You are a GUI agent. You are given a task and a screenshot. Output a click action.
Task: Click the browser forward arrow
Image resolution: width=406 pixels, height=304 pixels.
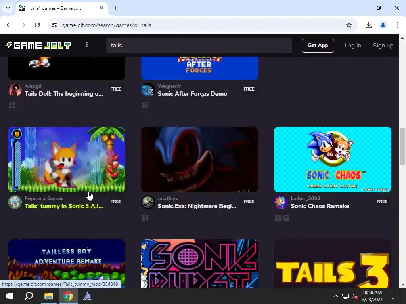(23, 25)
